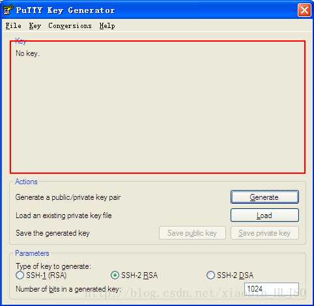Select the SSH-2 RSA radio button

click(134, 275)
